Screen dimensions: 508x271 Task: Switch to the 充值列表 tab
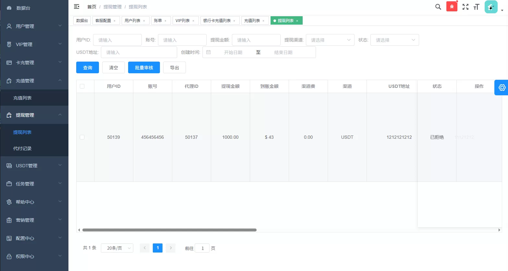252,20
